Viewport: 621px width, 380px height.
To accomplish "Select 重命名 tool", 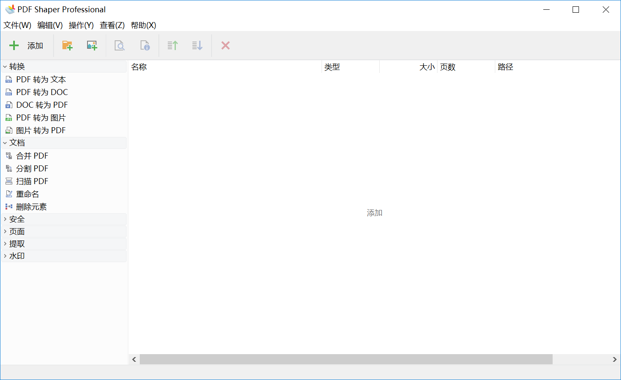I will [28, 194].
